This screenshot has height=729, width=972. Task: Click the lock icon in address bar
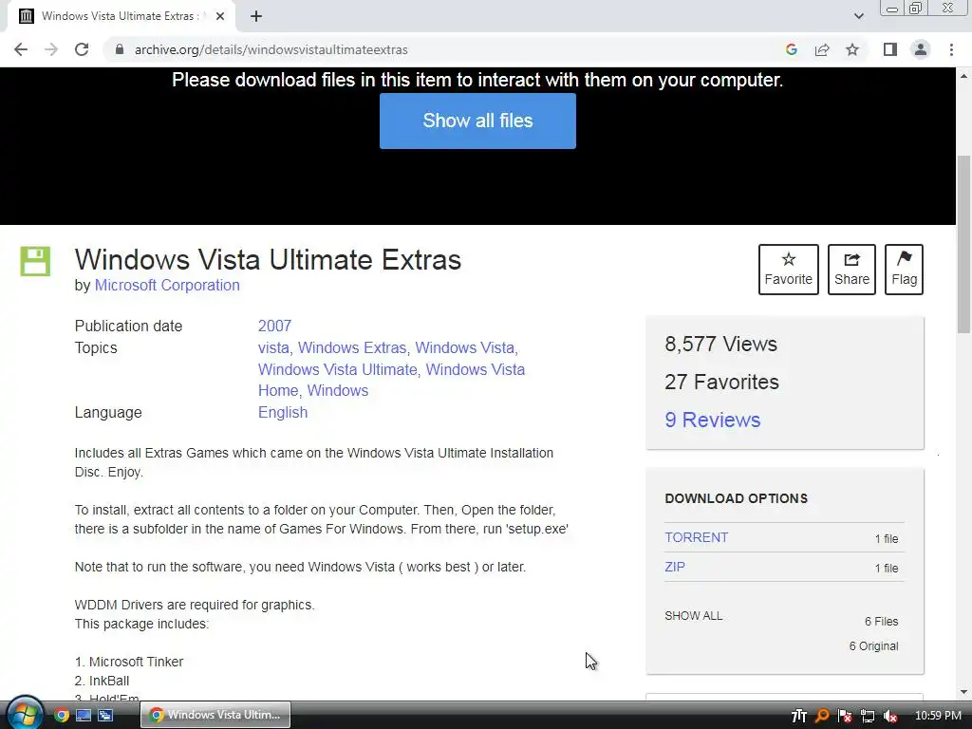(x=120, y=49)
